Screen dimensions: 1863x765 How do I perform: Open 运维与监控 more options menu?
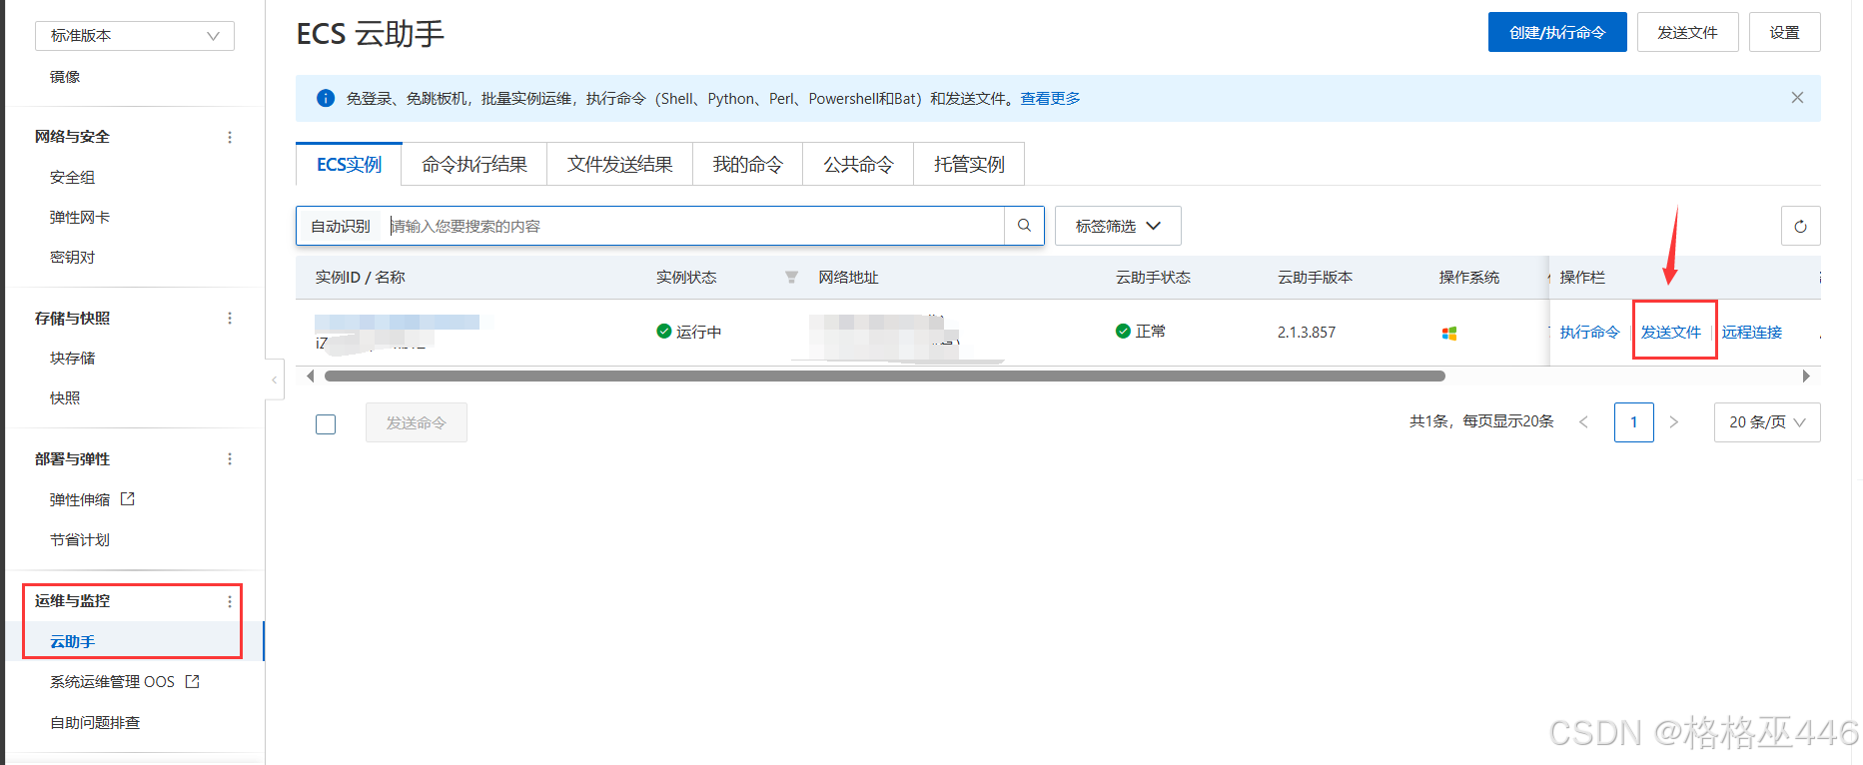pyautogui.click(x=230, y=601)
